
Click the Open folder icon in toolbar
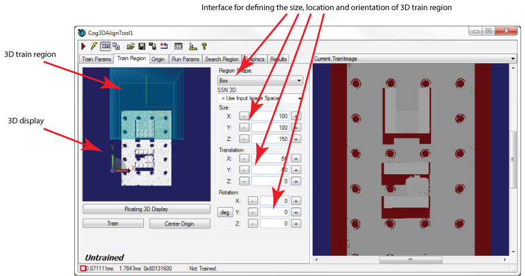pyautogui.click(x=131, y=46)
